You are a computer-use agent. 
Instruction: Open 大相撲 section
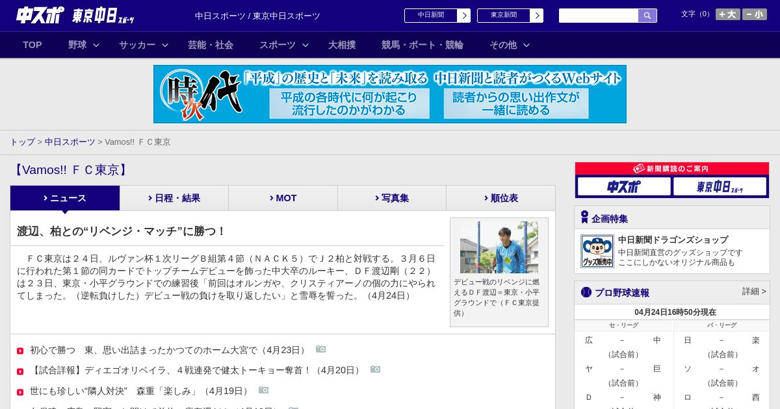[x=342, y=45]
